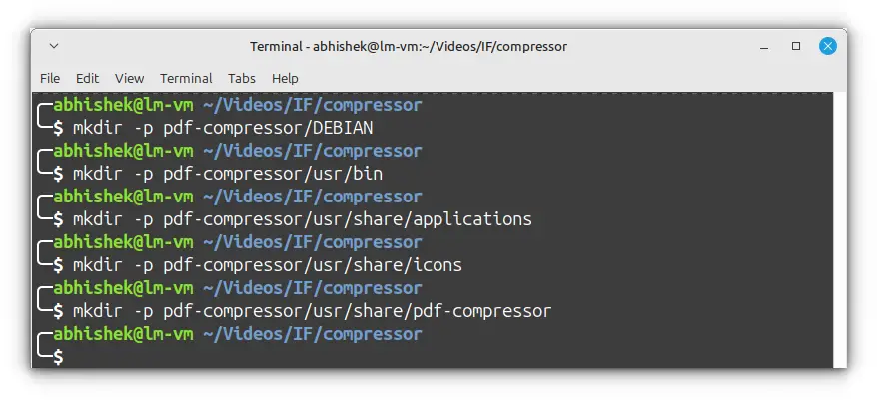Click the empty prompt on the last line
This screenshot has height=400, width=877.
click(x=59, y=357)
